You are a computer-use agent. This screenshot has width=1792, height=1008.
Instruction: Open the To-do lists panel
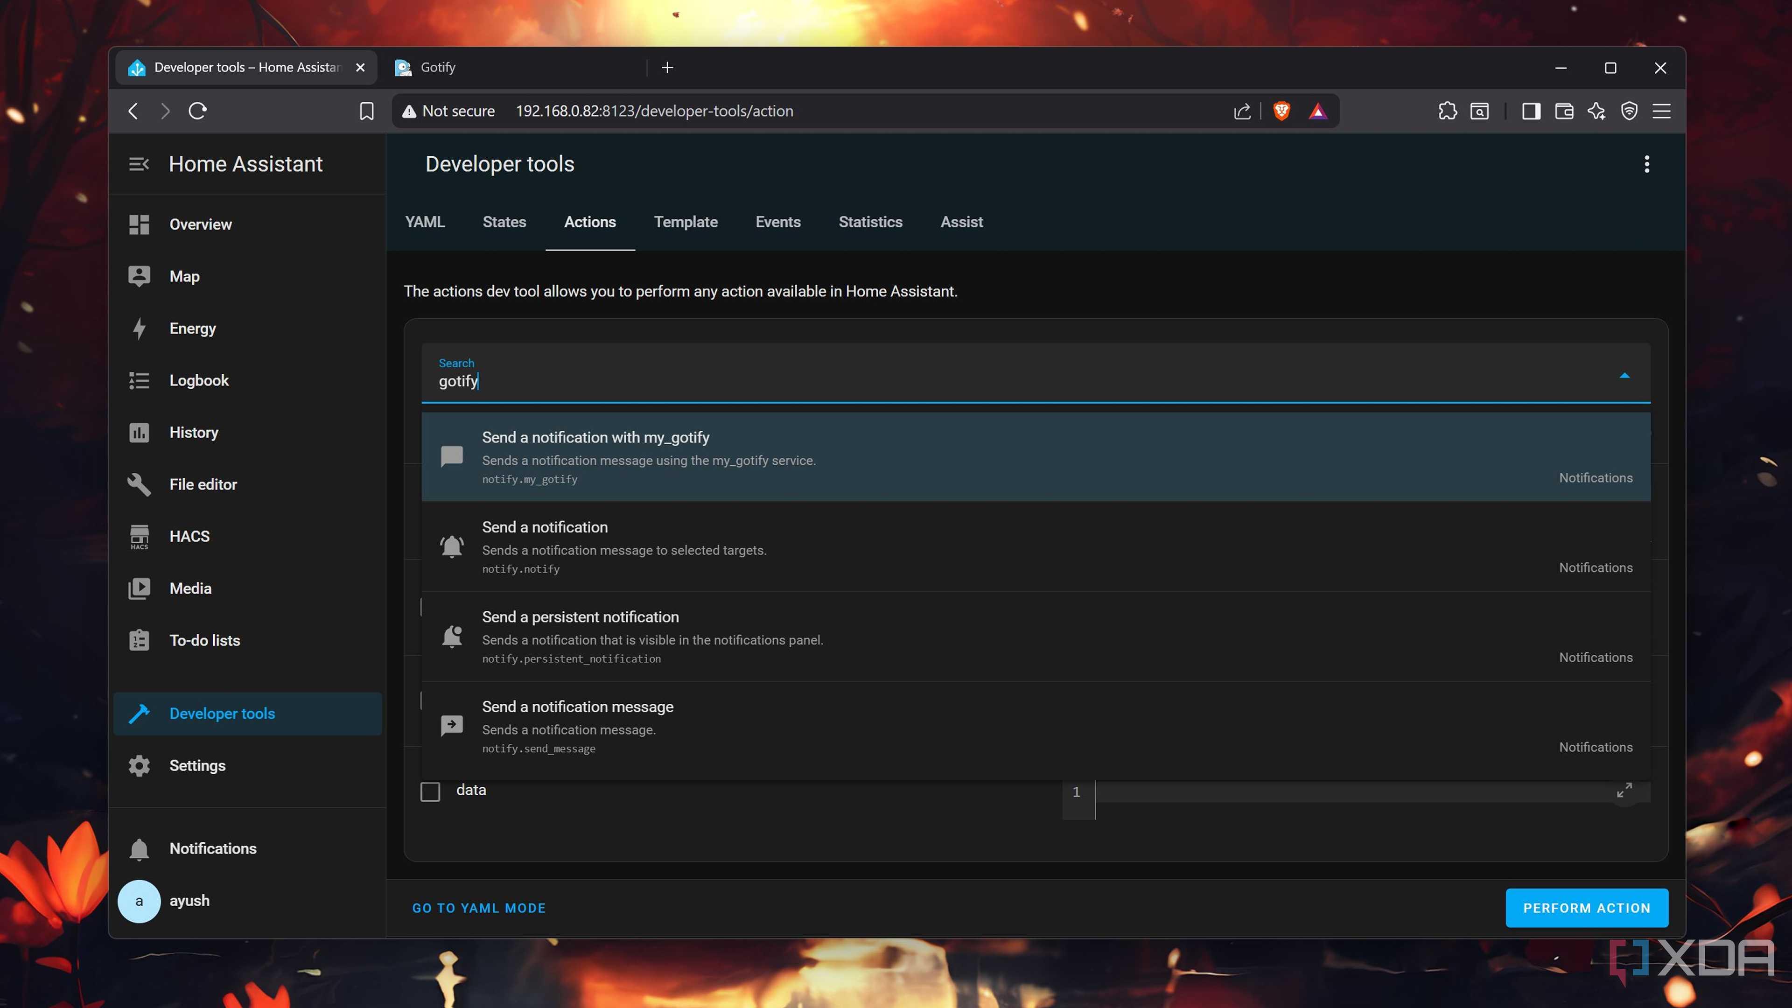tap(248, 641)
